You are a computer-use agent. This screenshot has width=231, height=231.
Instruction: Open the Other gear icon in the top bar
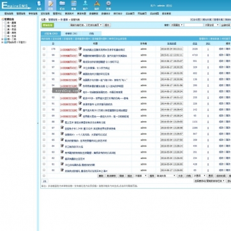point(108,5)
